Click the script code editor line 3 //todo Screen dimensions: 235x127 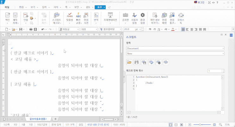click(x=150, y=83)
